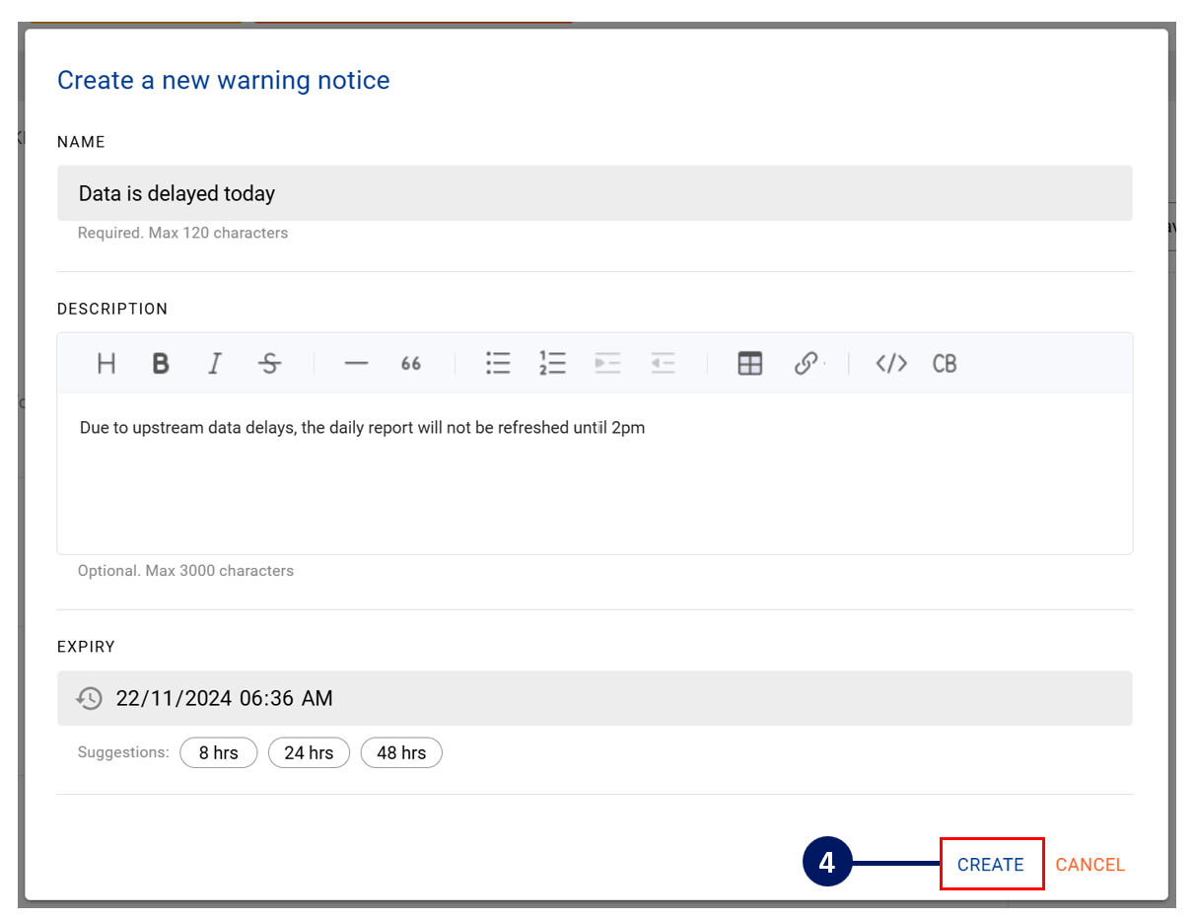Toggle strikethrough formatting in the toolbar
The width and height of the screenshot is (1195, 919).
[x=269, y=364]
